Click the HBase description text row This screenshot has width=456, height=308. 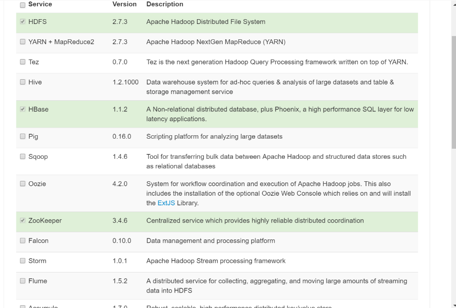[280, 114]
